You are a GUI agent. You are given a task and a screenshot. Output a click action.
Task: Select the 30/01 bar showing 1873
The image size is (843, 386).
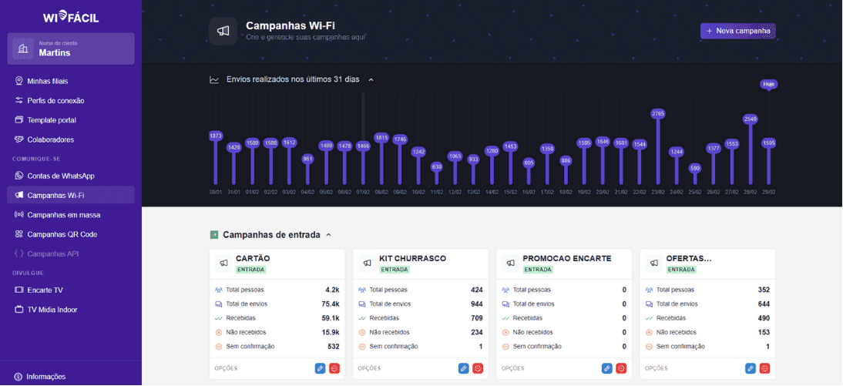point(216,159)
